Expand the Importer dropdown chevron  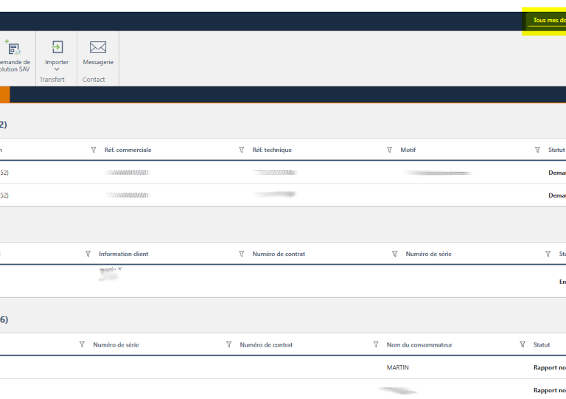click(x=57, y=70)
